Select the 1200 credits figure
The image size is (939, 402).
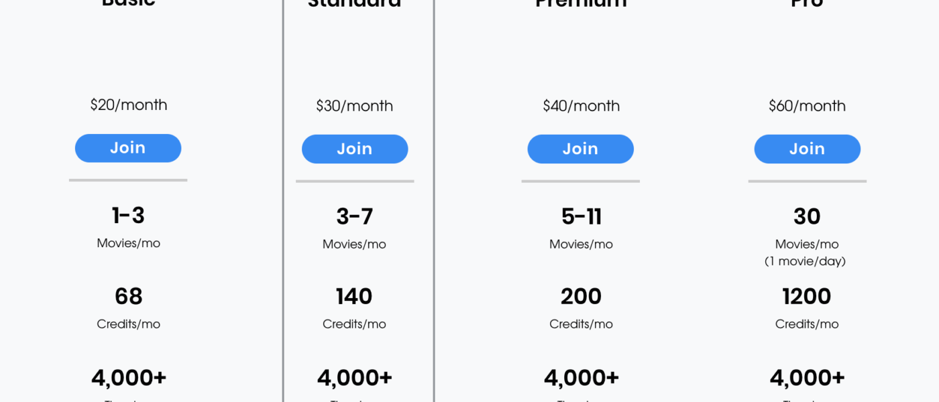point(807,296)
